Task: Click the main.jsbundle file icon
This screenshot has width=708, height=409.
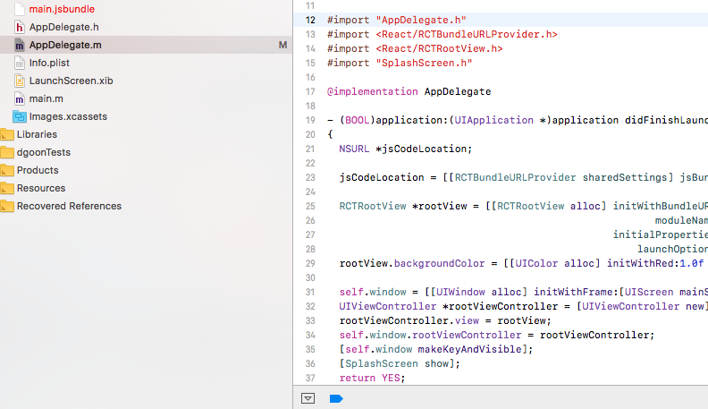Action: (x=20, y=9)
